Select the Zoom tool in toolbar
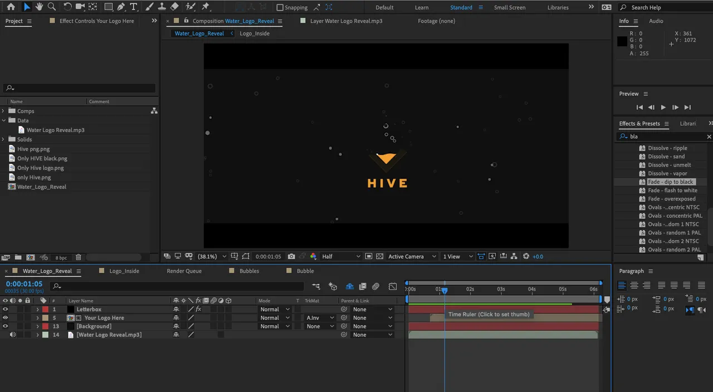 [x=52, y=7]
